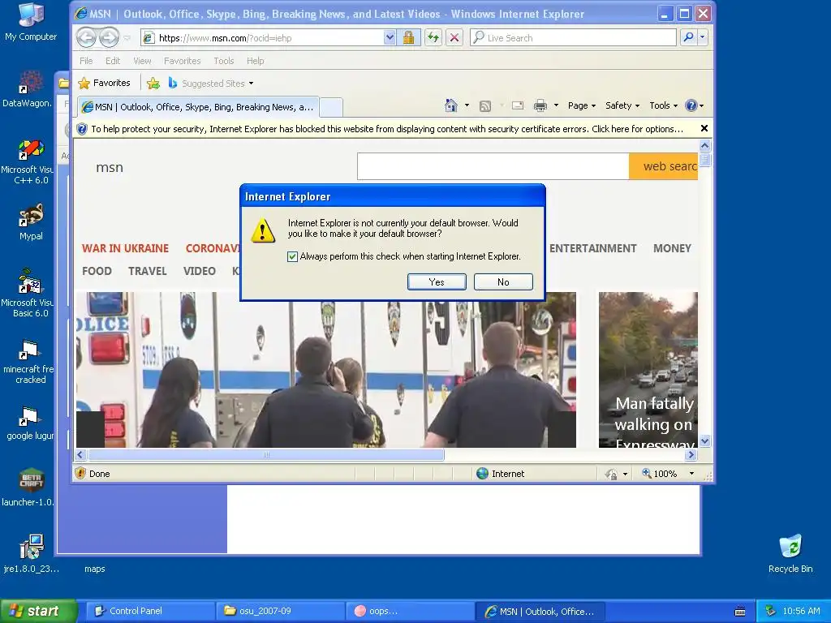Select the MSN browser tab

[x=198, y=107]
